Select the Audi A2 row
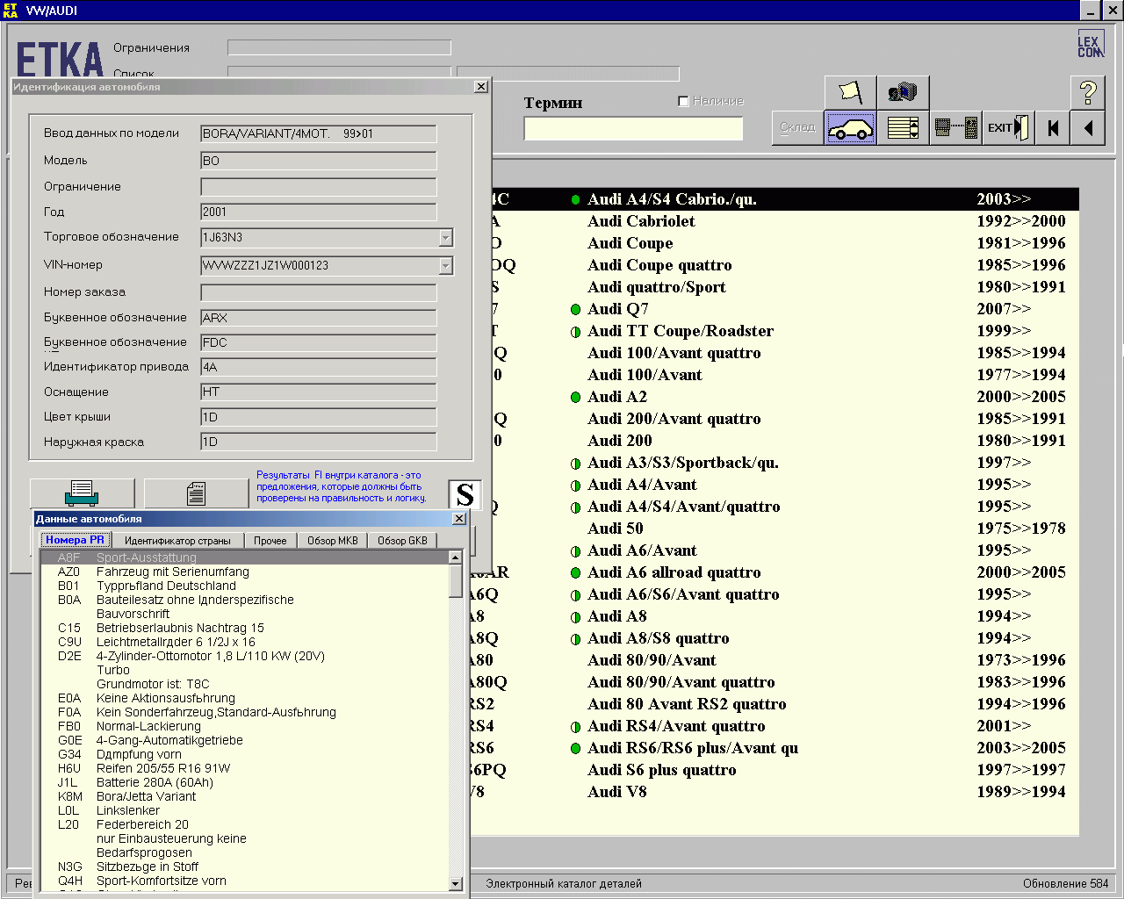The width and height of the screenshot is (1124, 899). (x=786, y=397)
